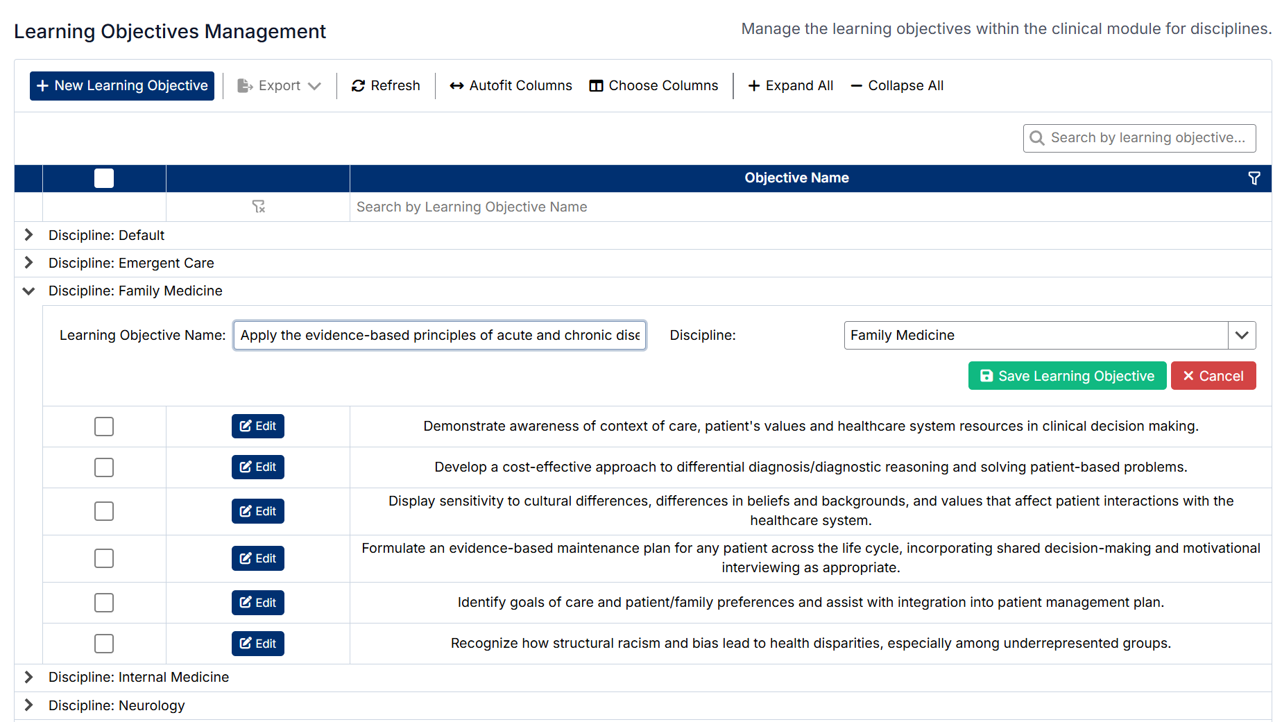Open the Export dropdown menu

click(x=279, y=86)
